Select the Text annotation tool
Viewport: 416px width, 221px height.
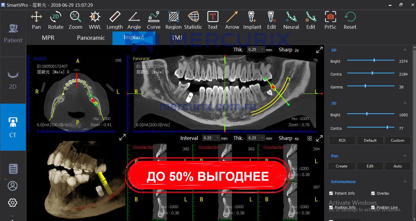(213, 20)
